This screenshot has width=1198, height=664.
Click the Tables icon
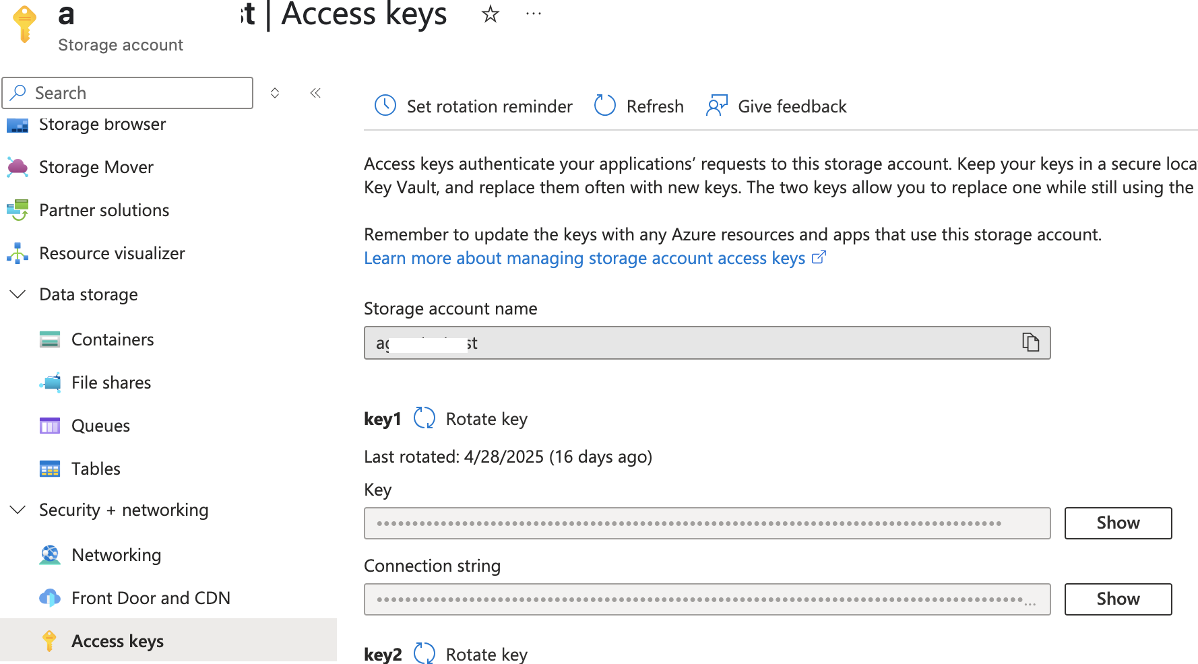click(x=50, y=469)
